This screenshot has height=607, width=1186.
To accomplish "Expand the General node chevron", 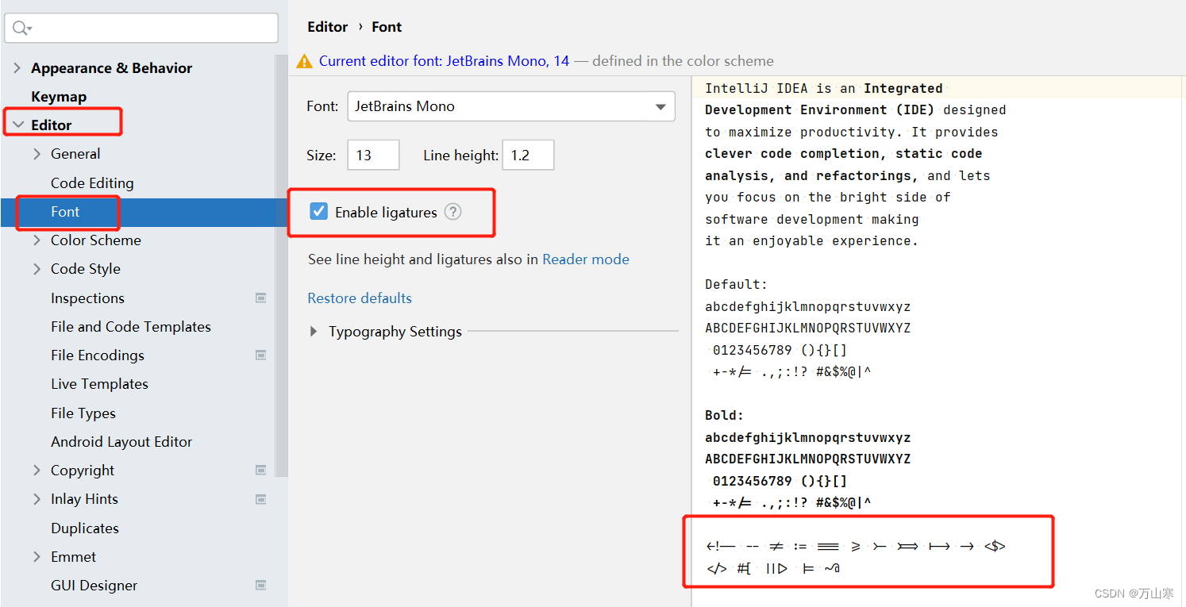I will pyautogui.click(x=37, y=154).
